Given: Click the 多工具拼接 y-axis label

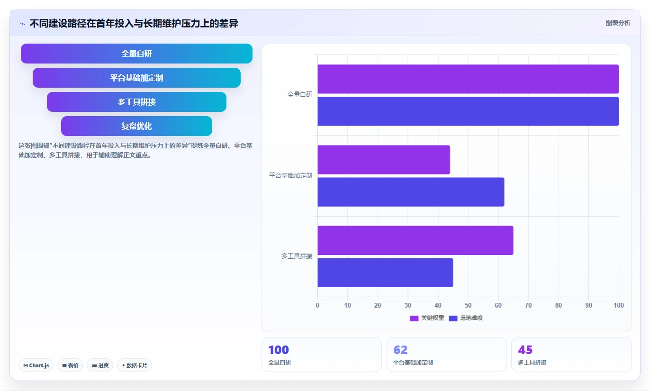Looking at the screenshot, I should (x=297, y=256).
